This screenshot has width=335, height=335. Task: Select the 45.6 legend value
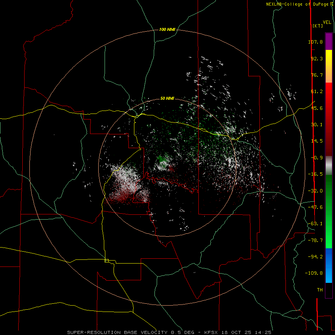pos(317,108)
